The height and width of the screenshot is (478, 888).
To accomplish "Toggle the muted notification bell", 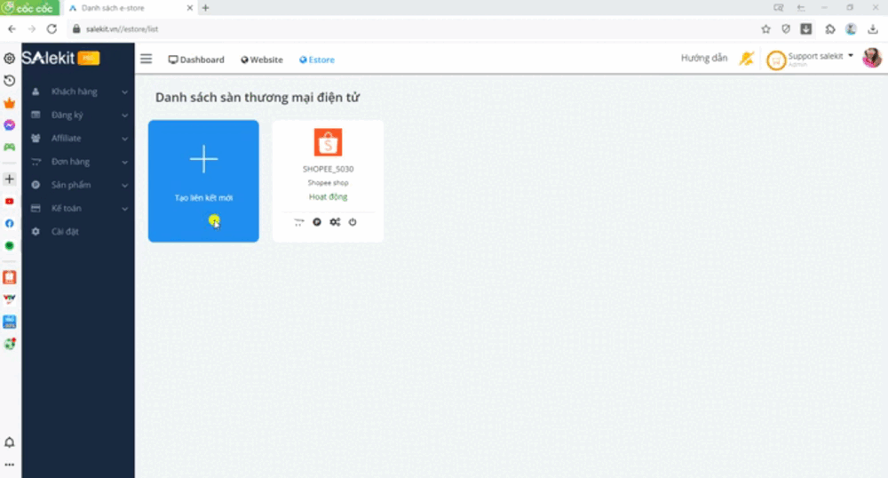I will (x=746, y=59).
